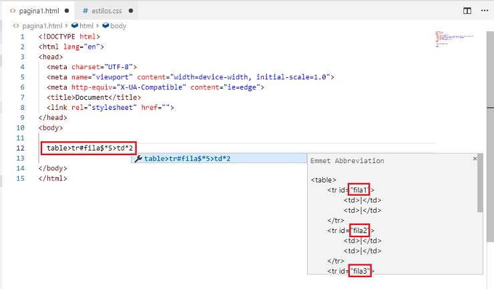The width and height of the screenshot is (494, 289).
Task: Click the code minimap thumbnail
Action: (455, 39)
